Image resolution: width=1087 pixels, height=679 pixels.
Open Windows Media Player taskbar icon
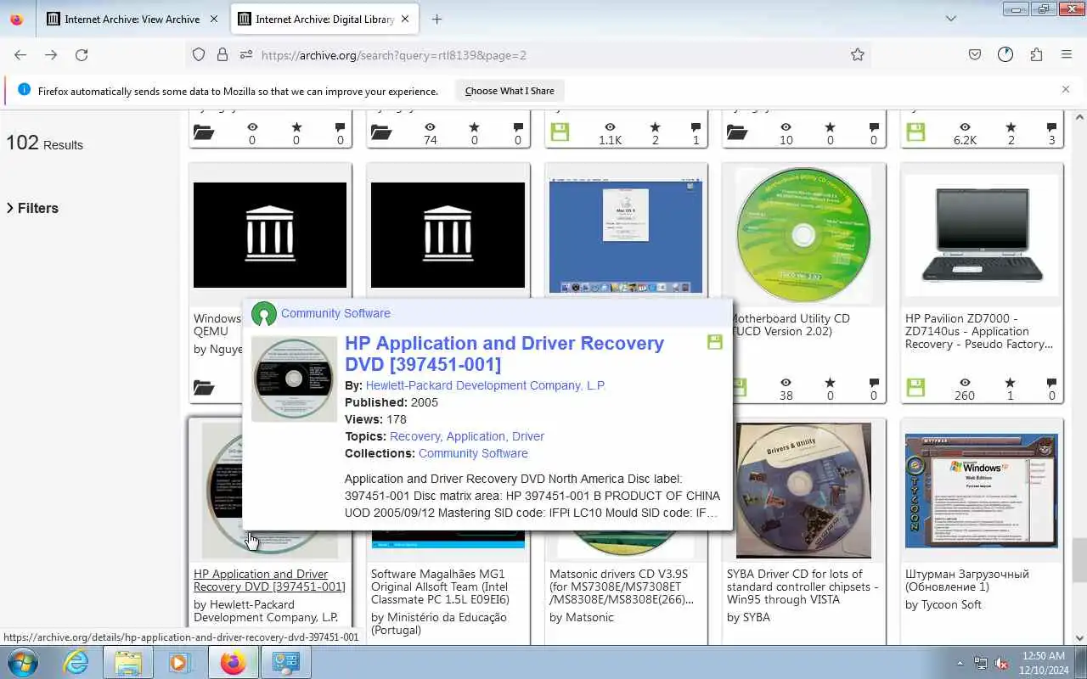tap(179, 662)
